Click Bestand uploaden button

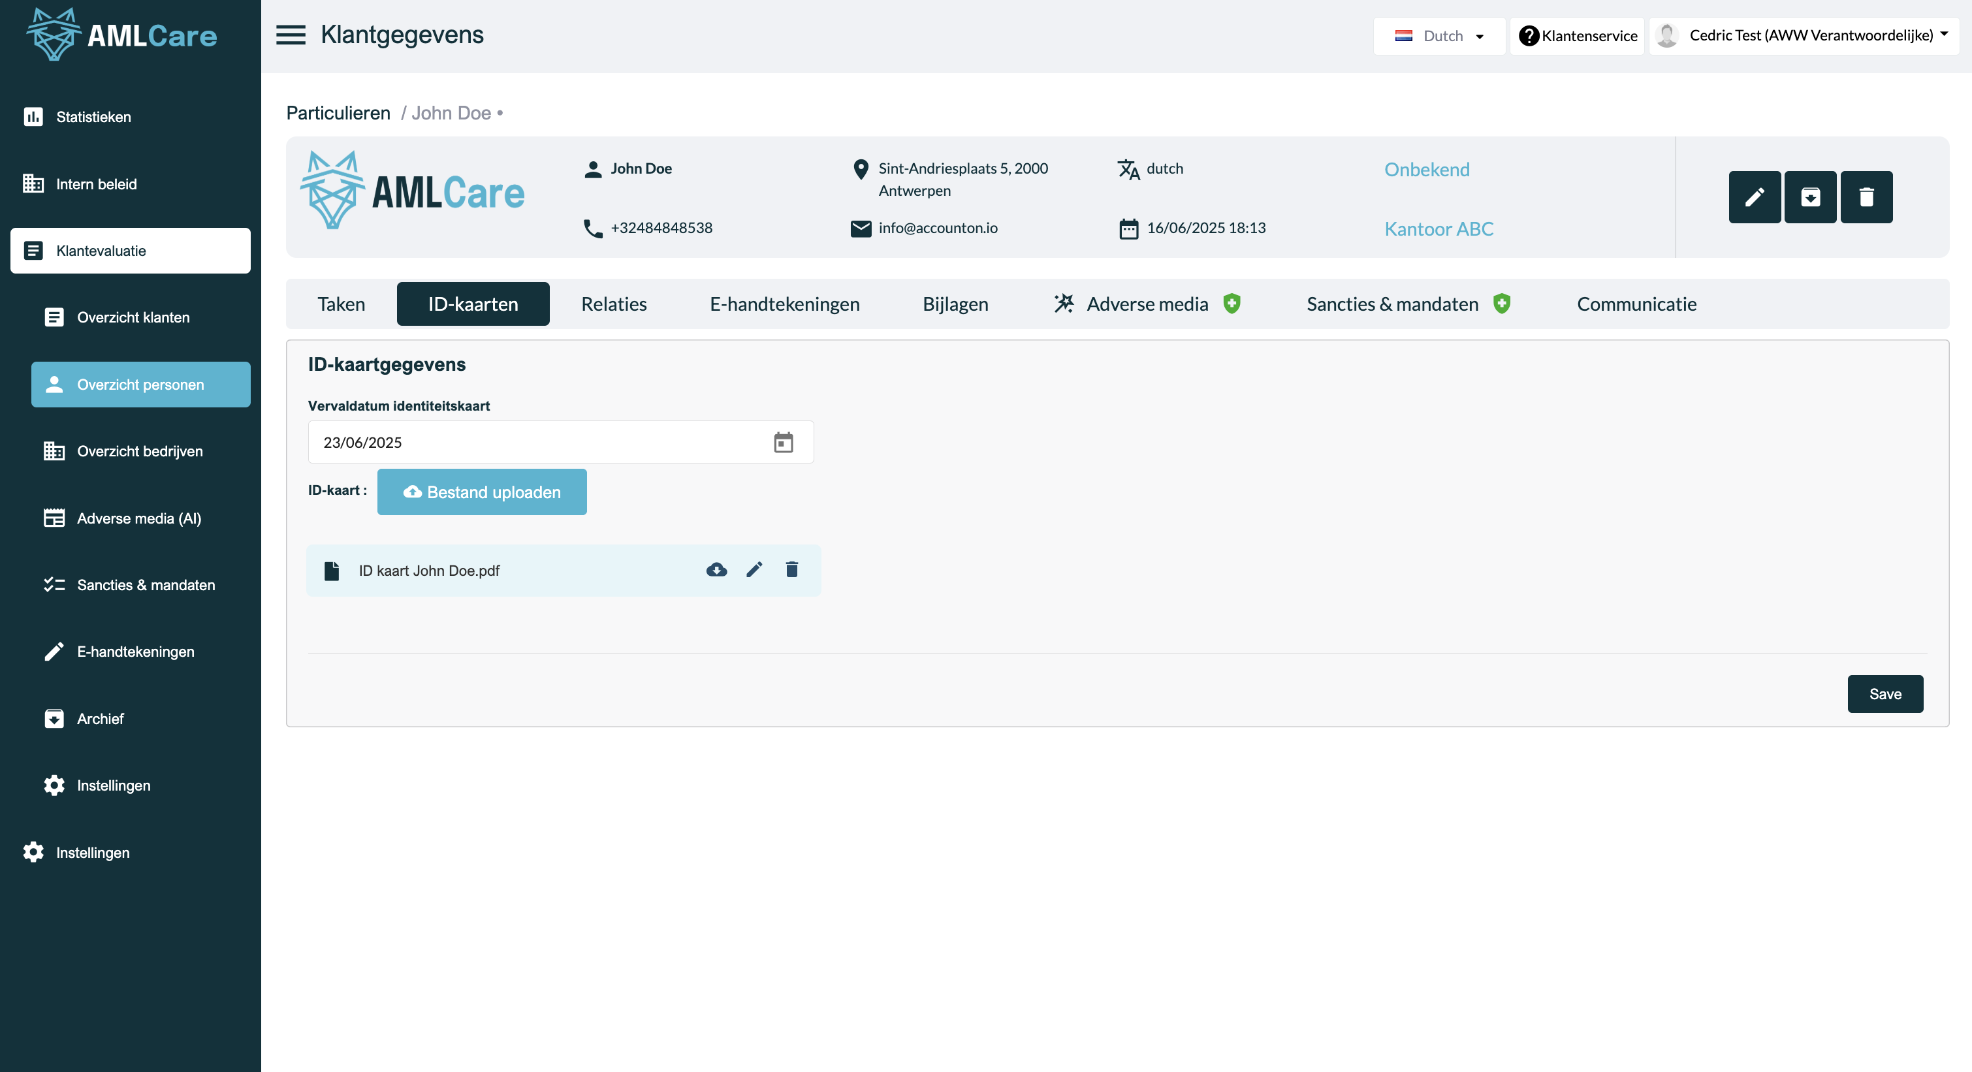click(x=483, y=492)
